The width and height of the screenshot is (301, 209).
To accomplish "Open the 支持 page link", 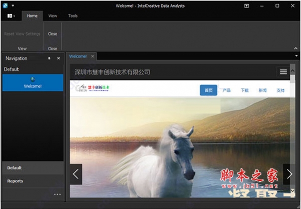I will click(280, 90).
